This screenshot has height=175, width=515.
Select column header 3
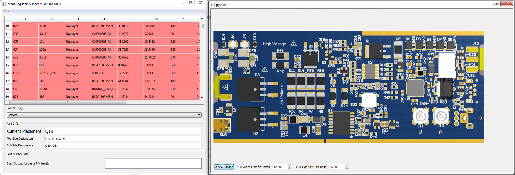click(x=78, y=19)
